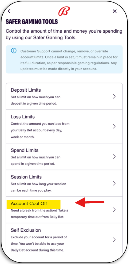Image resolution: width=129 pixels, height=264 pixels.
Task: Click the blue info circle icon
Action: (14, 51)
